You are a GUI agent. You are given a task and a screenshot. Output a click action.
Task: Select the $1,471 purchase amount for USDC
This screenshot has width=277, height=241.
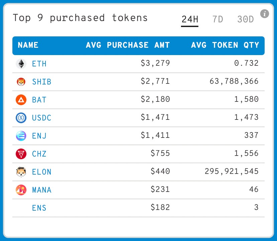[155, 117]
